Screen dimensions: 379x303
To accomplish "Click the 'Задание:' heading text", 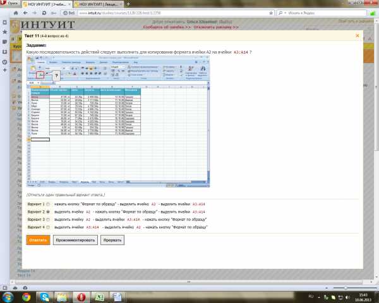I will [x=36, y=45].
